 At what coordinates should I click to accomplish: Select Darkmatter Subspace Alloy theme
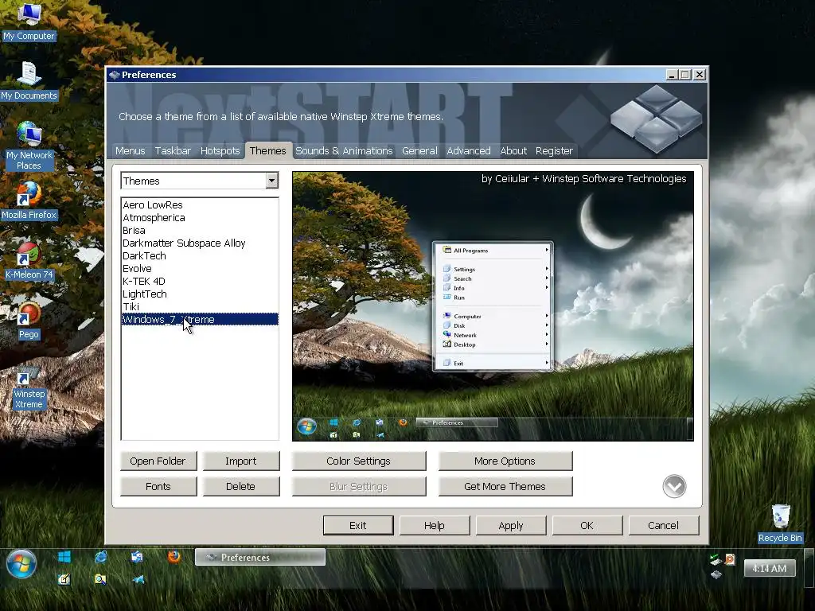pos(200,243)
